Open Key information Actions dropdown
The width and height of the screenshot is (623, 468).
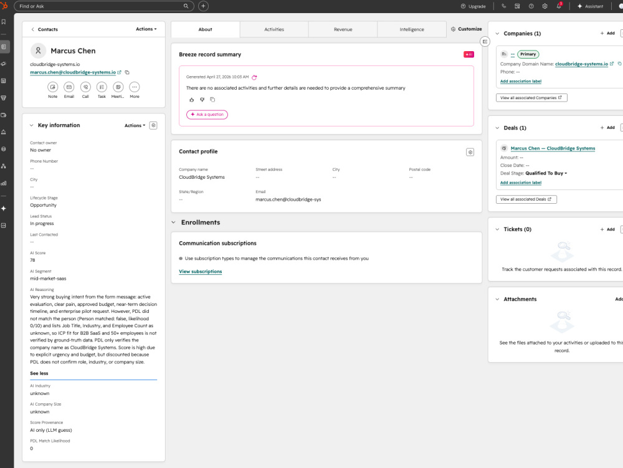pyautogui.click(x=135, y=125)
